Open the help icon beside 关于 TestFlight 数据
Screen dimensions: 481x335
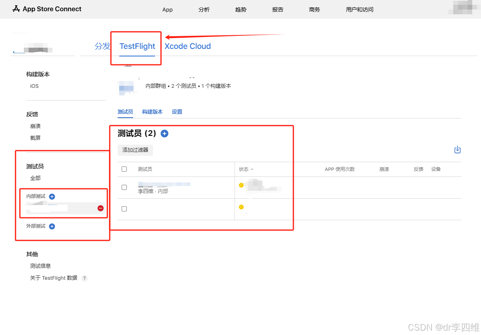(84, 278)
